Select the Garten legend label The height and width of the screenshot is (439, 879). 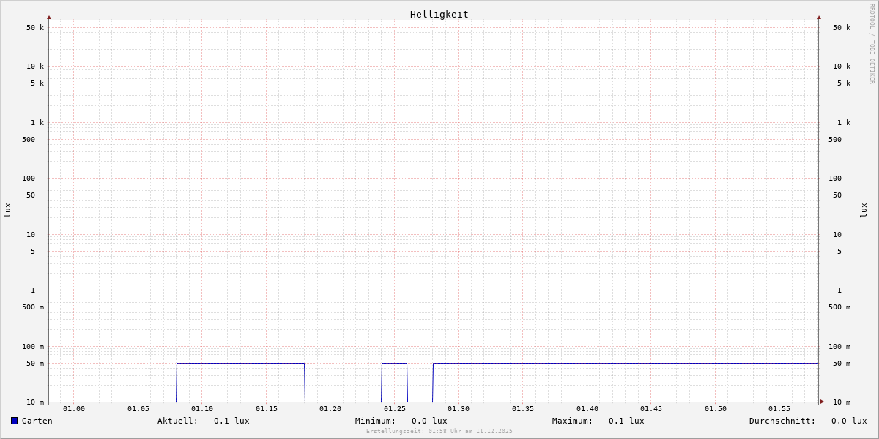37,421
